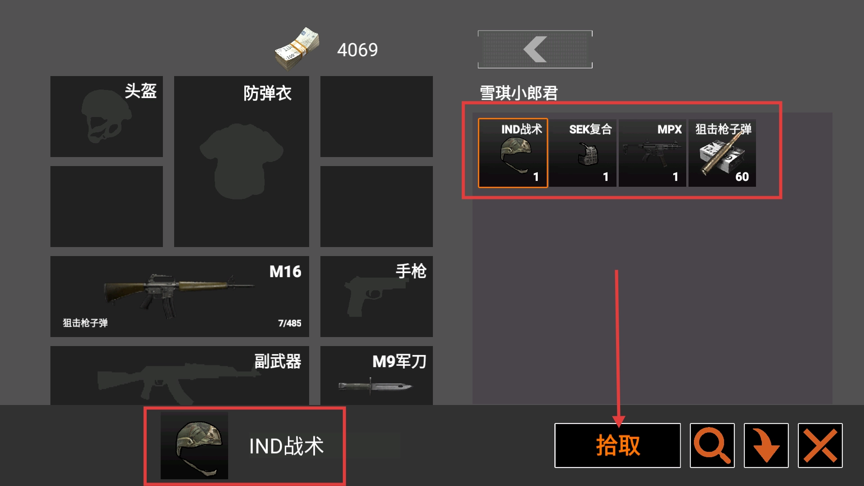Select the 防弹衣 body armor slot
This screenshot has height=486, width=864.
click(242, 161)
